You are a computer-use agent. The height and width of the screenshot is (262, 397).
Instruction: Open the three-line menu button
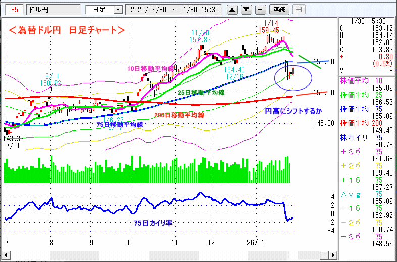pyautogui.click(x=260, y=9)
